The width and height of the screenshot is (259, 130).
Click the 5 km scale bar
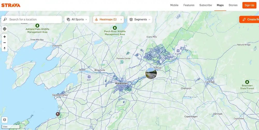pos(11,127)
